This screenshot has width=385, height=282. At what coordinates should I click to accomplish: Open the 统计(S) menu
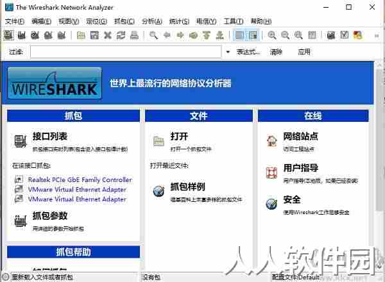[179, 22]
